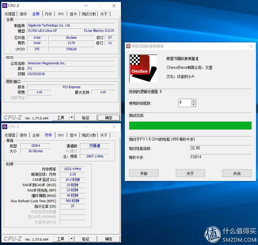This screenshot has height=245, width=258.
Task: Click southbridge value Z170
Action: click(x=71, y=43)
